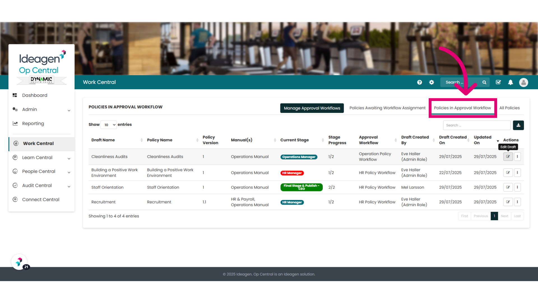Viewport: 538px width, 303px height.
Task: Go to Last page of results
Action: click(517, 216)
